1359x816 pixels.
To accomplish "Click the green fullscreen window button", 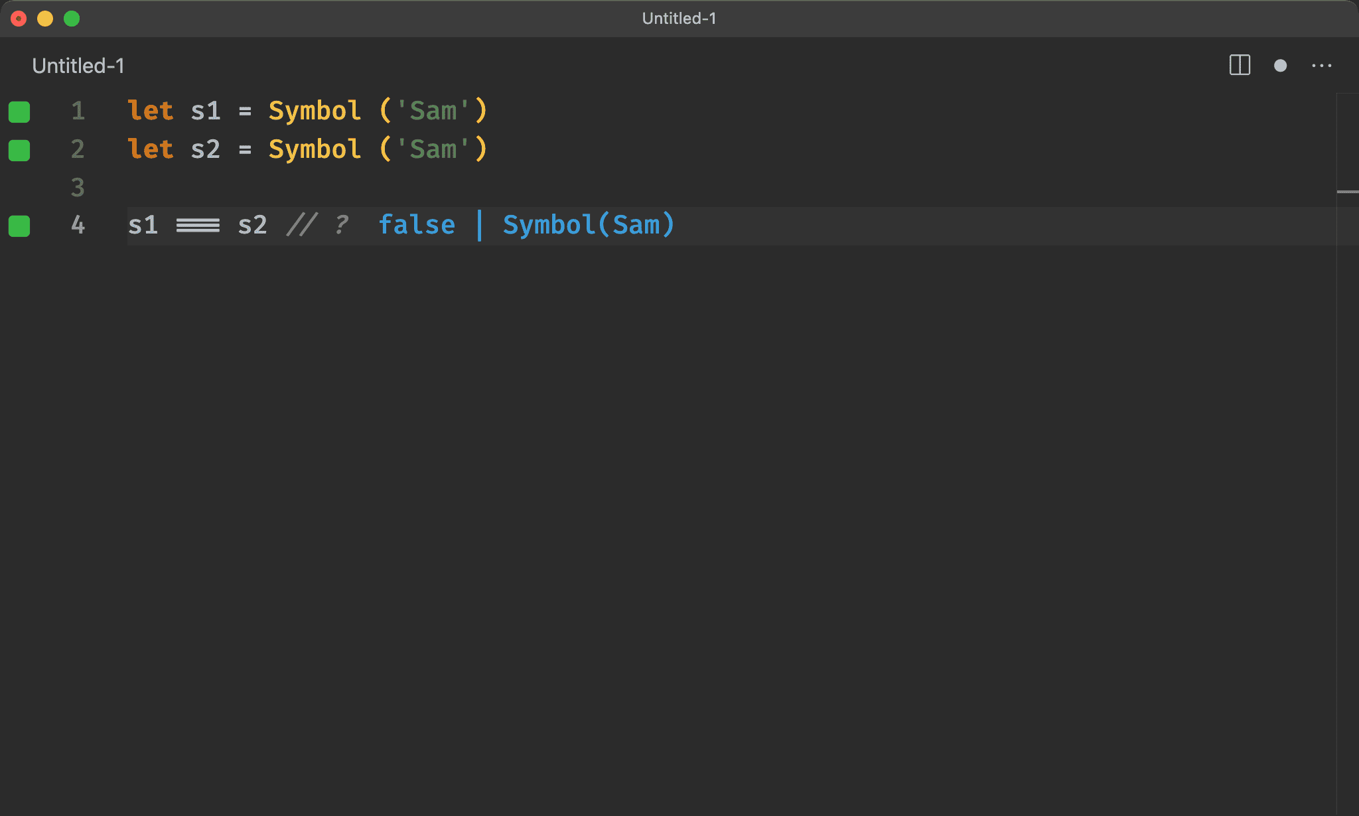I will coord(72,19).
